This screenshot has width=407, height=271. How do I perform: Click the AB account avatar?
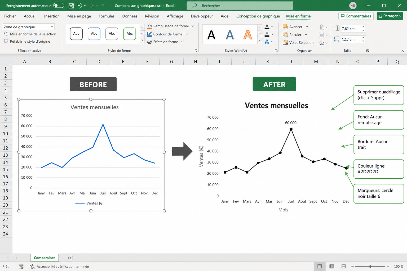pyautogui.click(x=353, y=6)
